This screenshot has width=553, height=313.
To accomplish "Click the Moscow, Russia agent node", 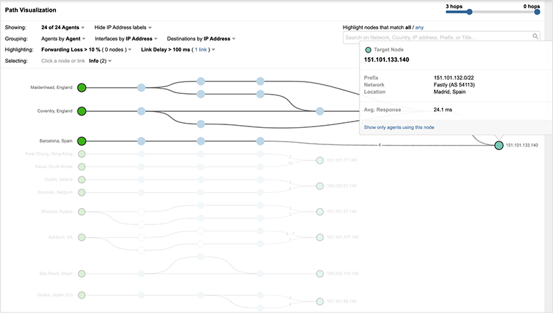I will 82,211.
